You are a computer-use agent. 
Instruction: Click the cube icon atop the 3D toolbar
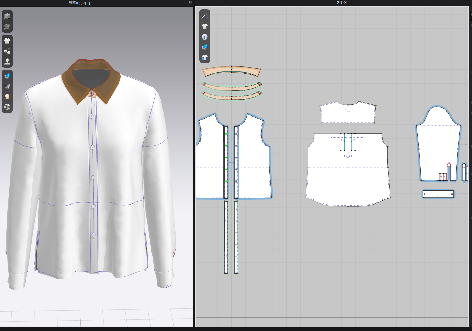(x=7, y=16)
